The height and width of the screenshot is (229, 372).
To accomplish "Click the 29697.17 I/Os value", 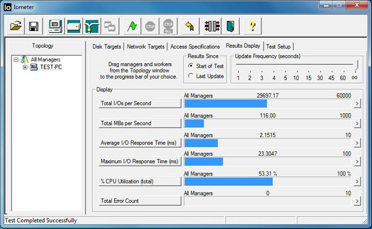I will click(268, 96).
